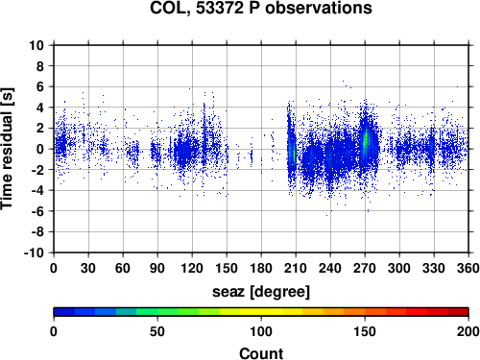Click the chart title 'COL, 53372 P observations'
This screenshot has height=360, width=480.
(261, 8)
